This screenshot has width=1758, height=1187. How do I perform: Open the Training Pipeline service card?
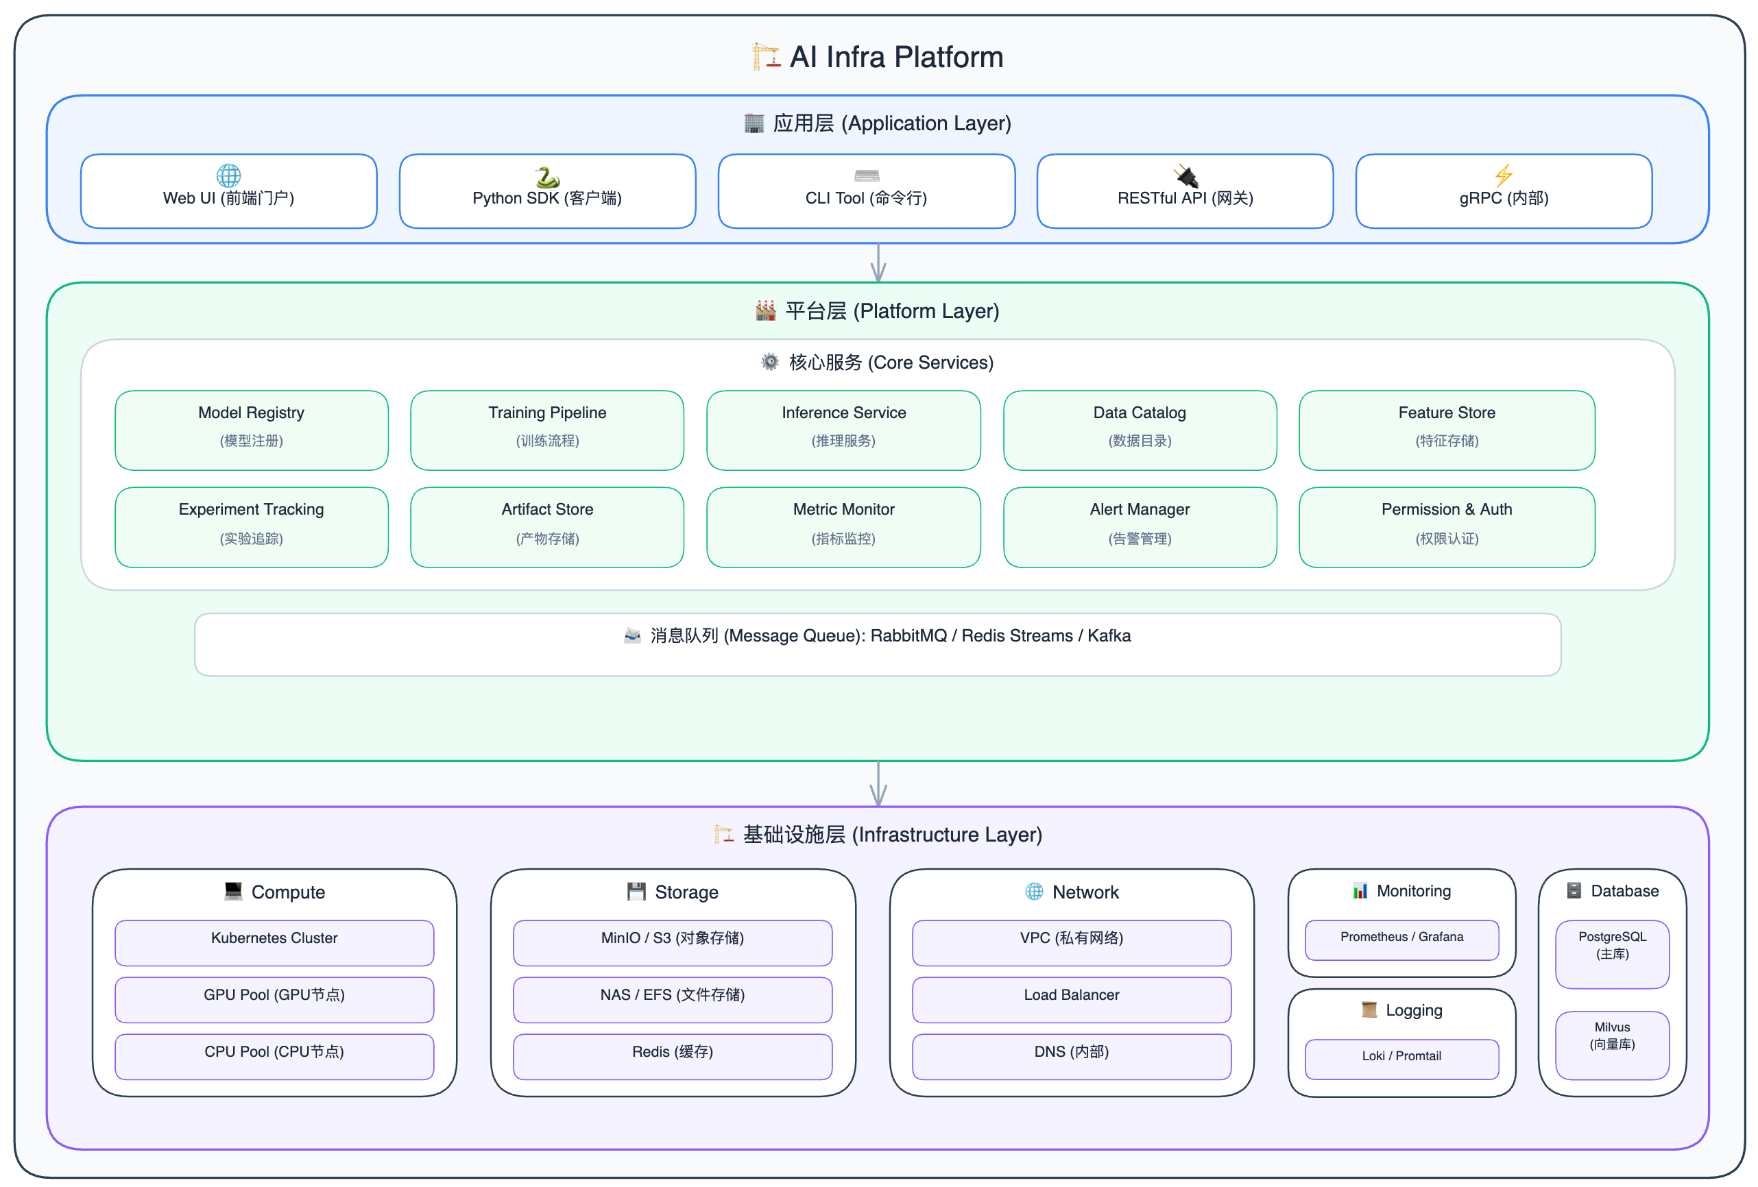(x=548, y=430)
